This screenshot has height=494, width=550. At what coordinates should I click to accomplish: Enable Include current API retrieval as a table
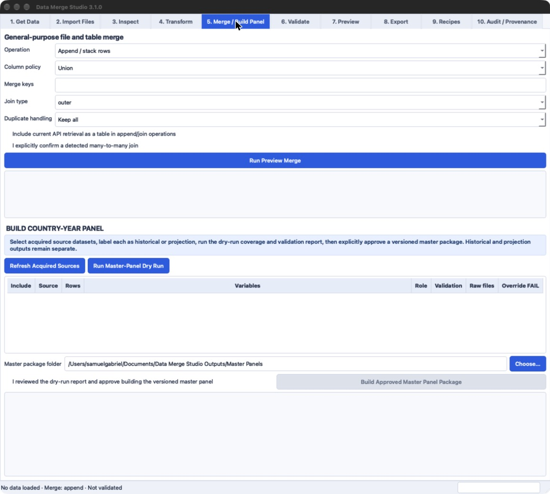pyautogui.click(x=91, y=134)
